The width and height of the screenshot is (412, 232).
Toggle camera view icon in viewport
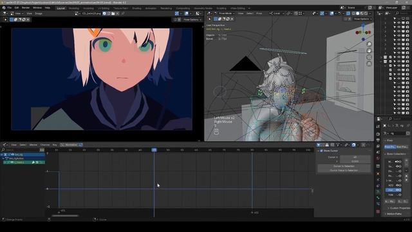click(369, 57)
